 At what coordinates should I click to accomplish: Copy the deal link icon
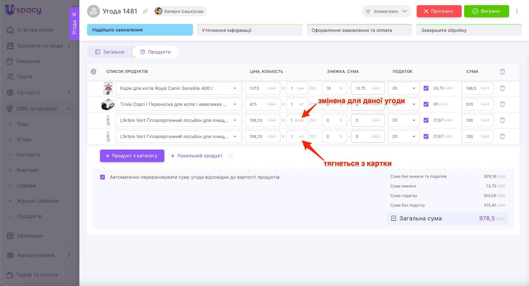click(145, 11)
